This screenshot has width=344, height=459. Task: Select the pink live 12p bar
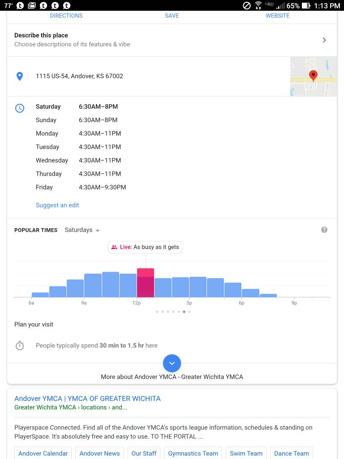click(x=146, y=283)
